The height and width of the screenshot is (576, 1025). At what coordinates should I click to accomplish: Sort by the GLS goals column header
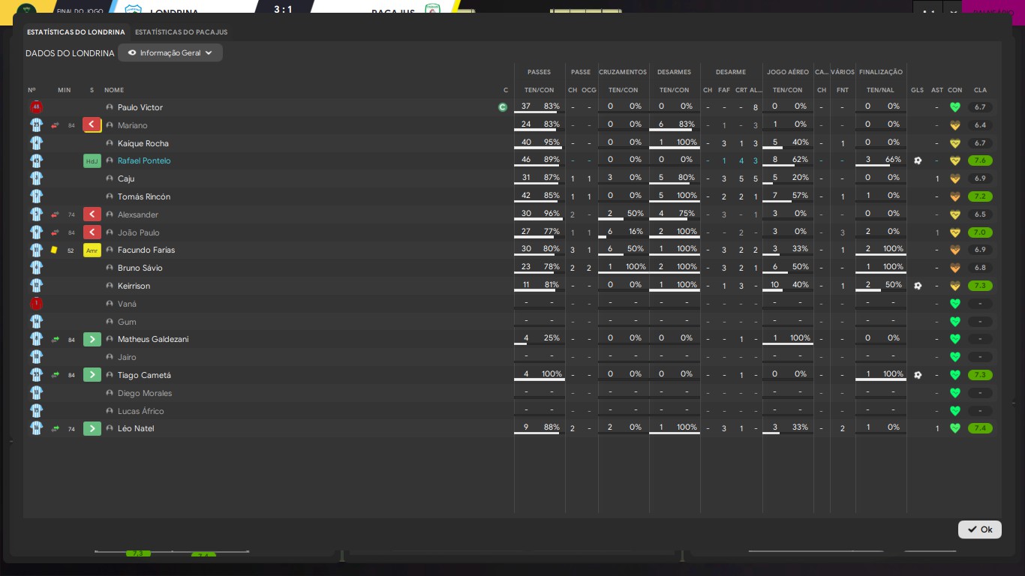[918, 90]
